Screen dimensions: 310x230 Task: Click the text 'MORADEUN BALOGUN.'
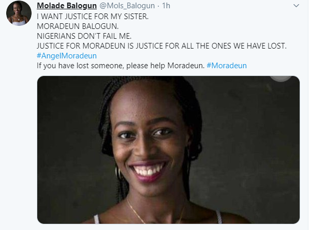[78, 26]
